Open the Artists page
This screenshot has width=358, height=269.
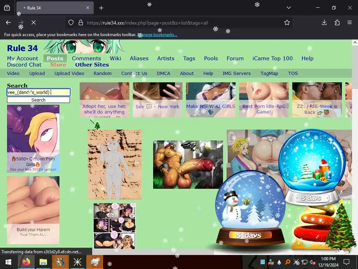166,58
